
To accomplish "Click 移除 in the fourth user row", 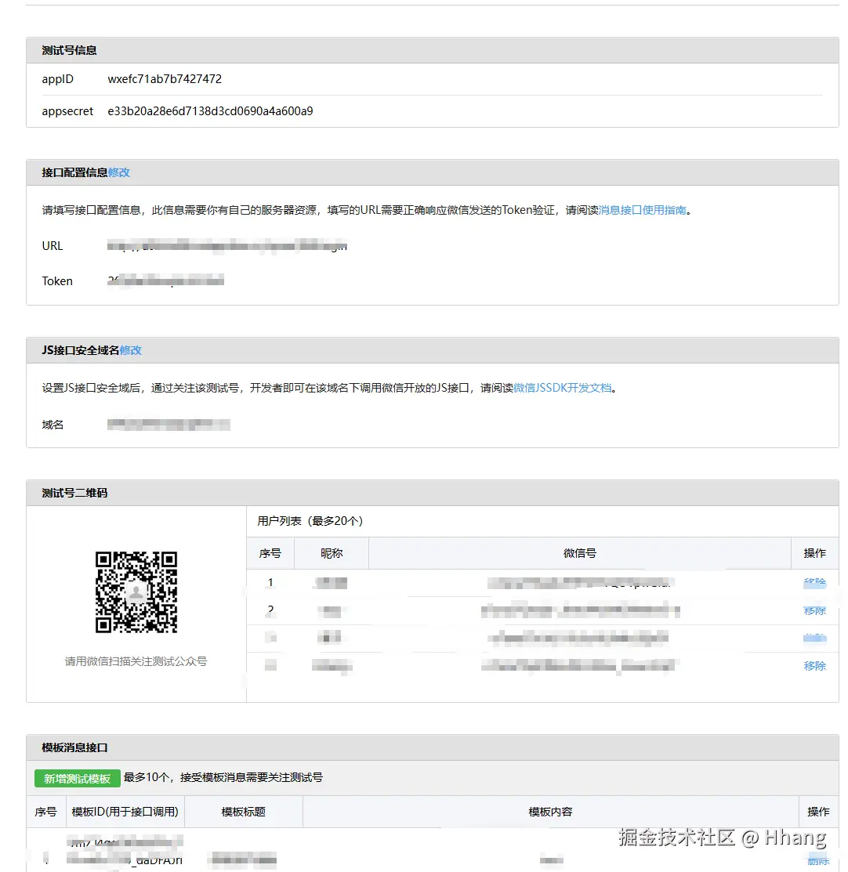I will [x=814, y=666].
